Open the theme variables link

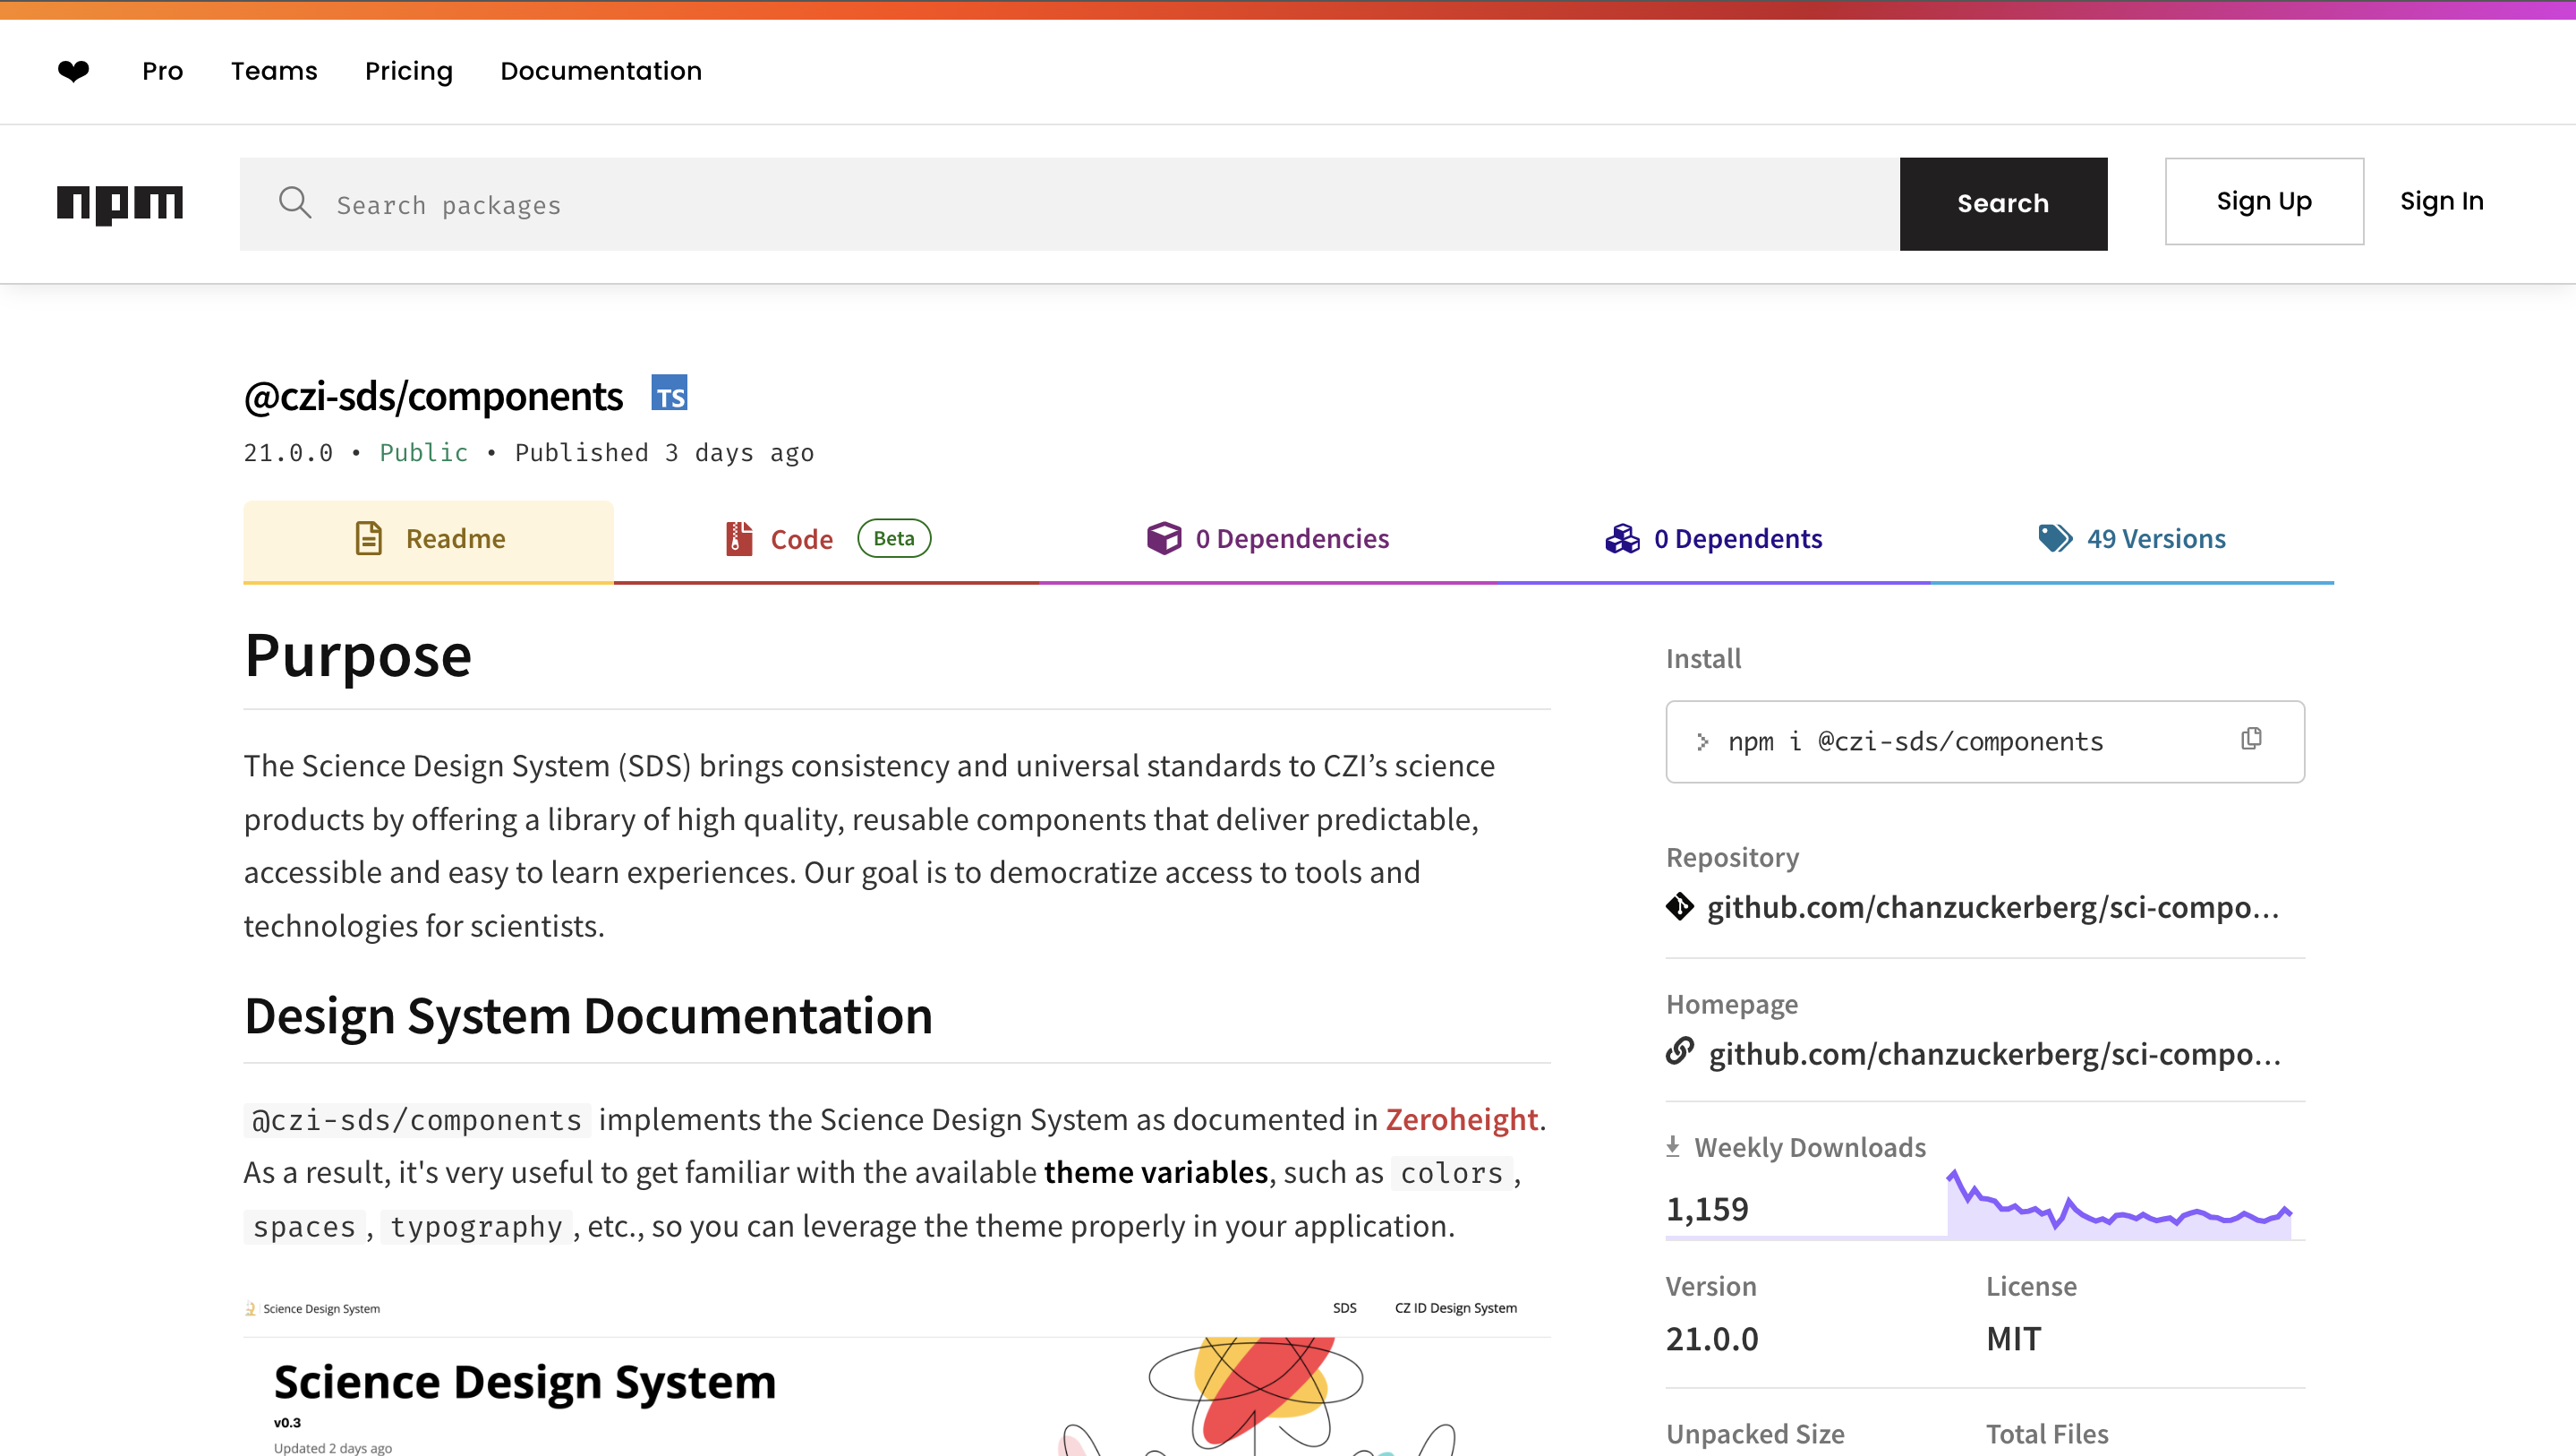[1156, 1172]
